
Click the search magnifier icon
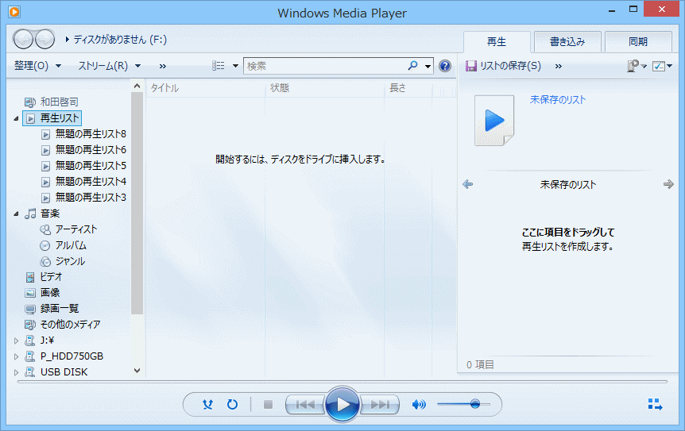click(x=412, y=65)
